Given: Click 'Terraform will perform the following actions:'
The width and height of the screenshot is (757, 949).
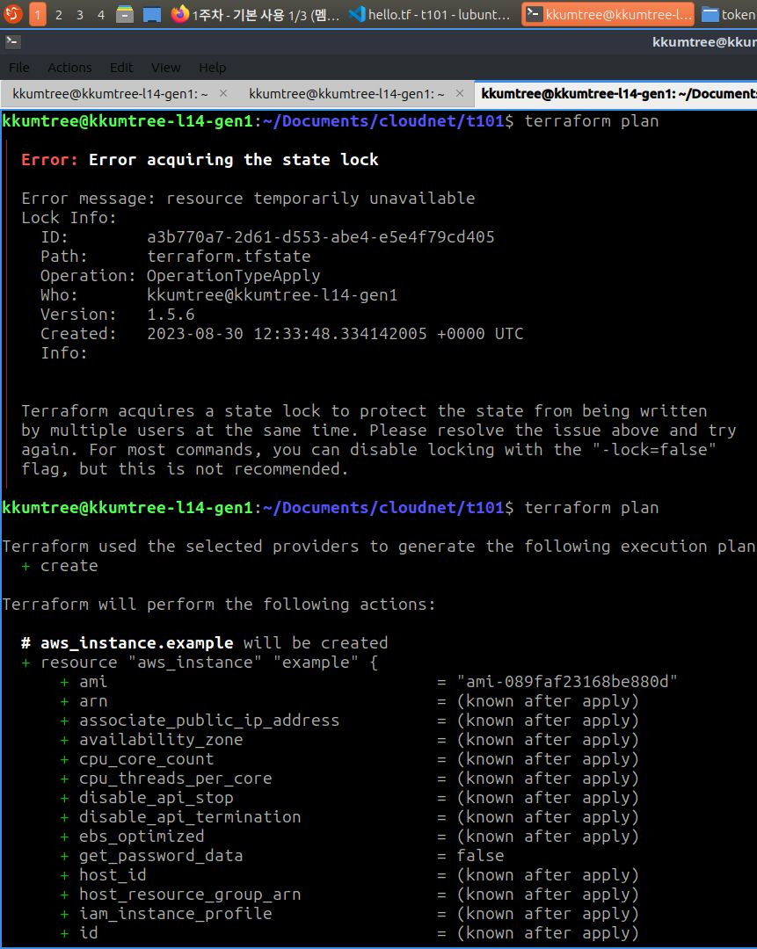Looking at the screenshot, I should click(219, 605).
